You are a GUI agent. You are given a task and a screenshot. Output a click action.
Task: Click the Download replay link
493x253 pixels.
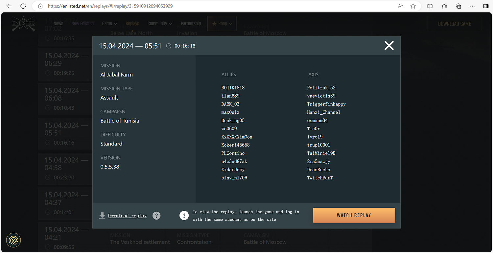tap(127, 216)
